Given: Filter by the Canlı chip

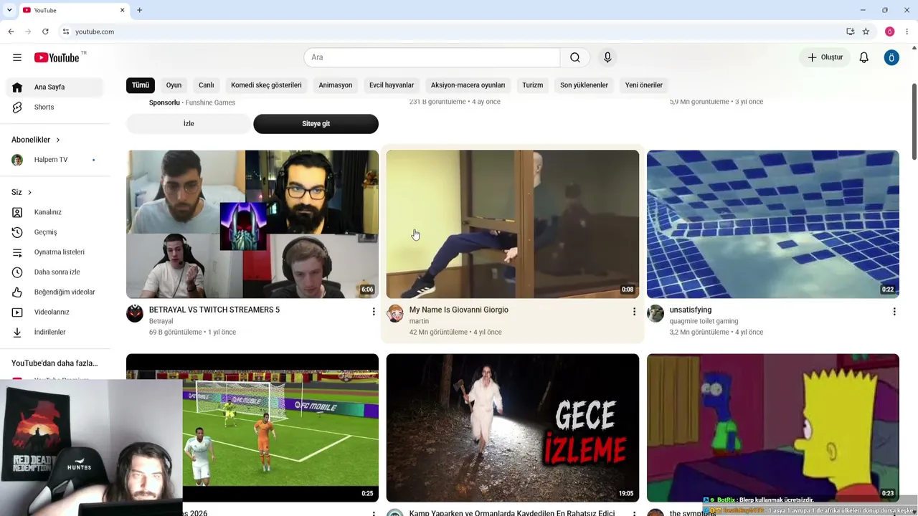Looking at the screenshot, I should point(207,85).
